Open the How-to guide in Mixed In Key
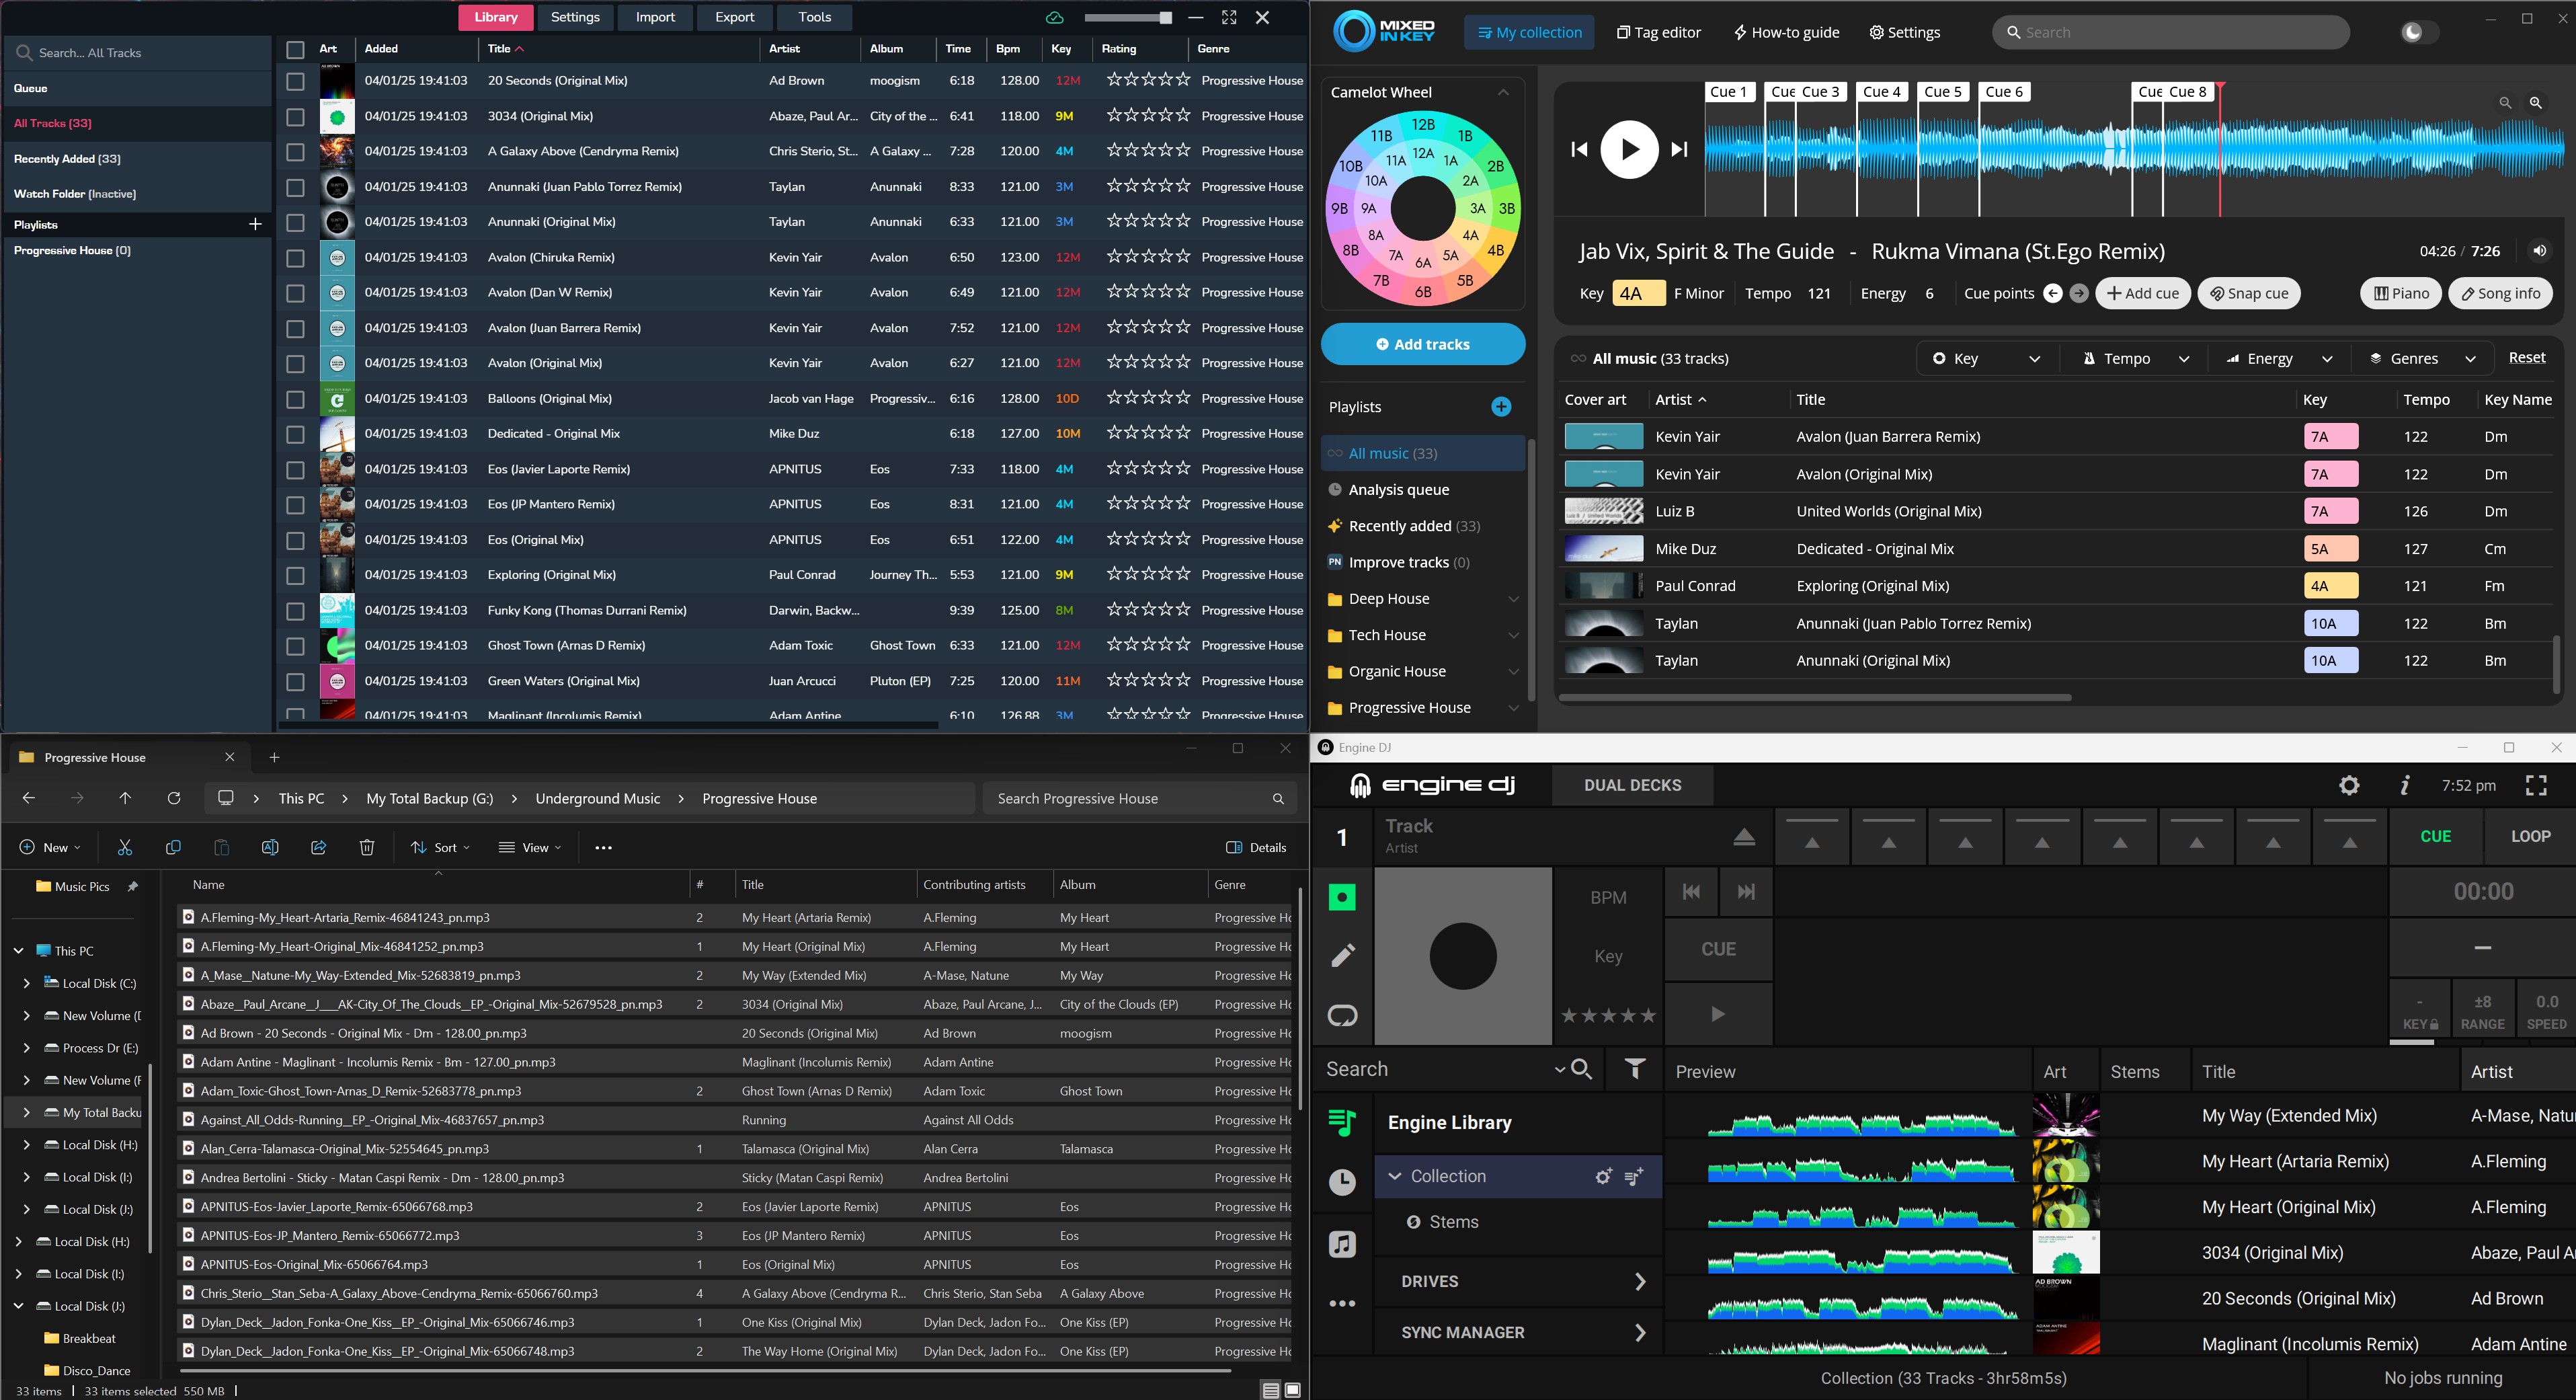2576x1400 pixels. (x=1786, y=32)
